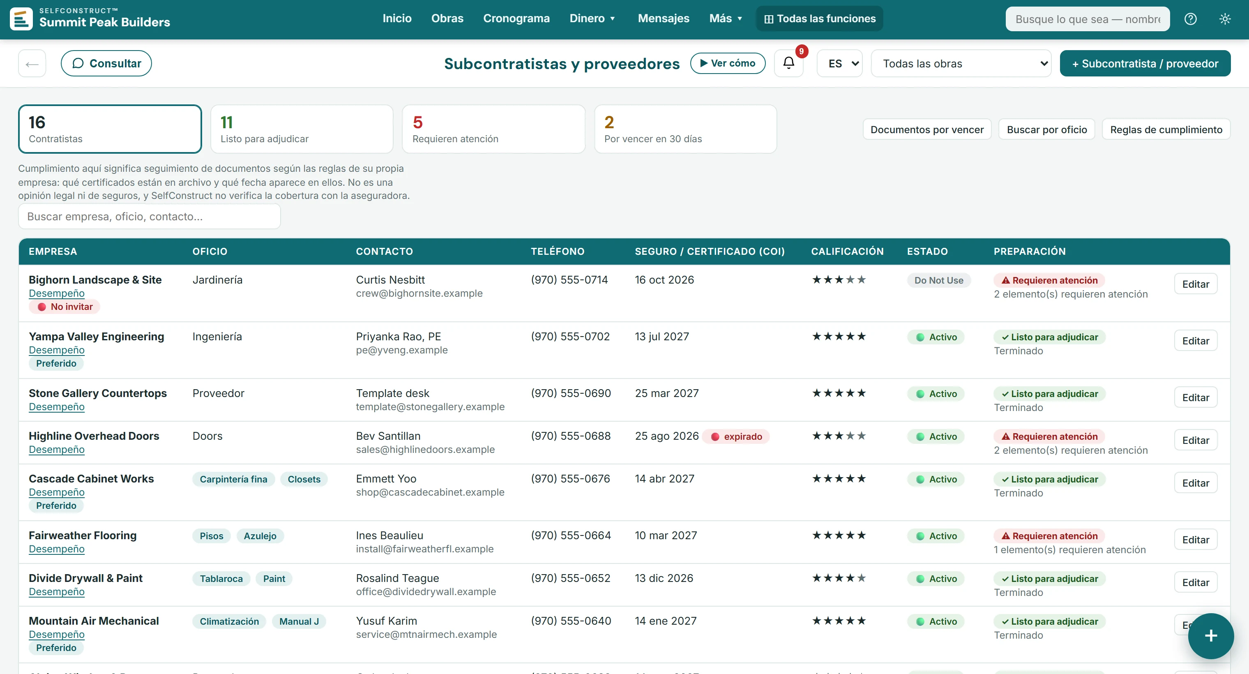1249x674 pixels.
Task: Open the notifications bell icon
Action: pos(789,63)
